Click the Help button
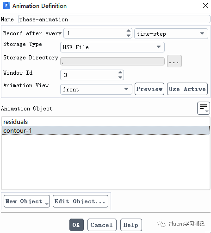211x233 pixels. [131, 225]
